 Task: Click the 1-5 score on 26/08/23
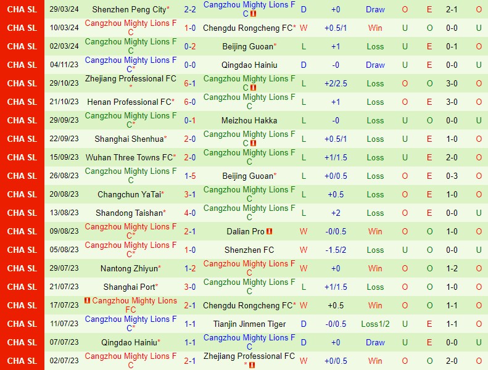click(x=190, y=176)
